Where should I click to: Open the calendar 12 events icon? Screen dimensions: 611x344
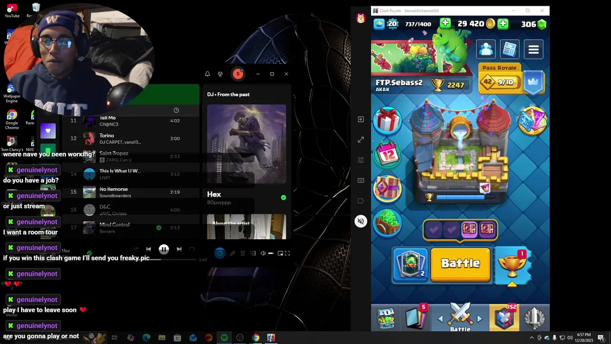pos(387,154)
